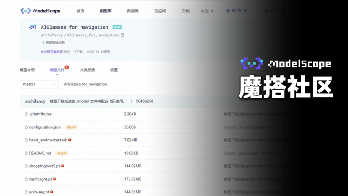Image resolution: width=348 pixels, height=196 pixels.
Task: Switch to the 模型介绍 tab
Action: coord(27,70)
